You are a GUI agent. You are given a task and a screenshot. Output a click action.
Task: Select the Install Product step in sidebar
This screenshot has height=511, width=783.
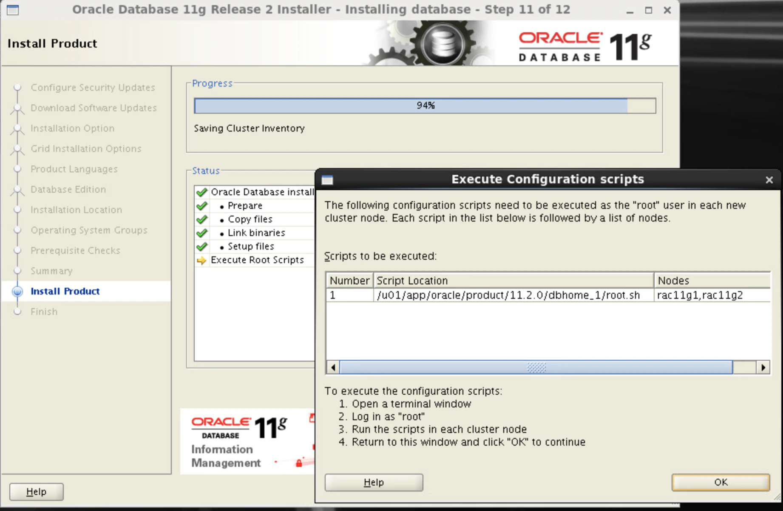[65, 291]
